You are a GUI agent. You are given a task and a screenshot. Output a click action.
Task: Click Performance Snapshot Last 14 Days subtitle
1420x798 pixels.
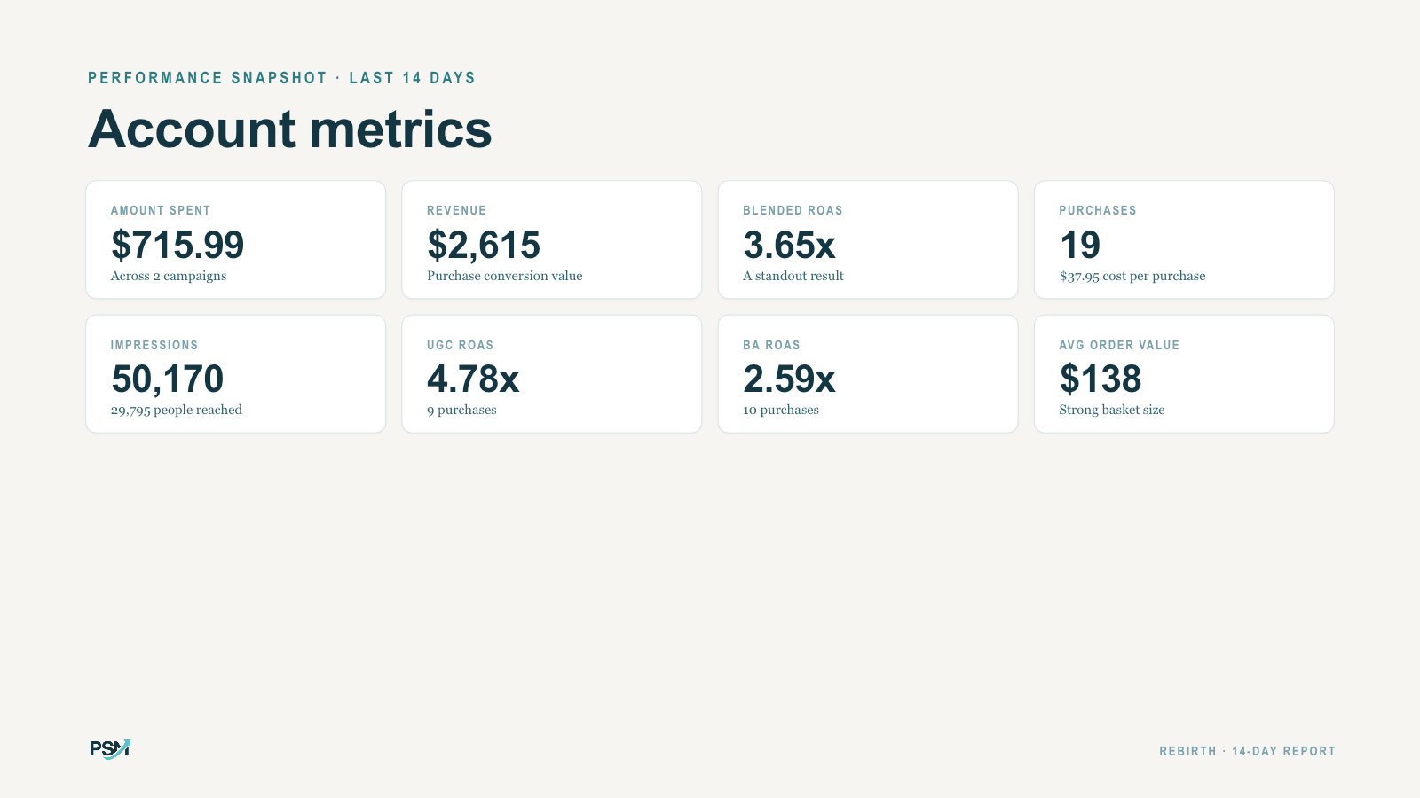click(281, 78)
